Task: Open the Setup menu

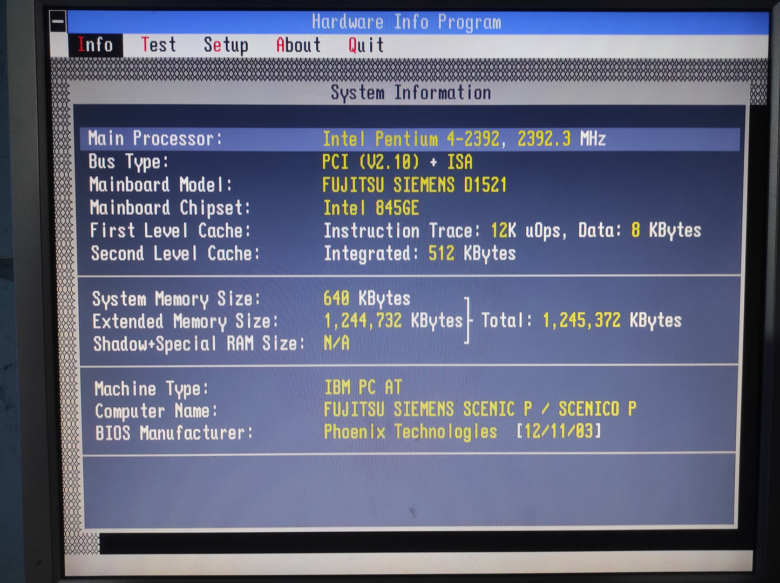Action: click(x=226, y=45)
